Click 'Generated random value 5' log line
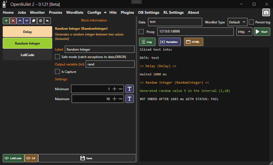Screen dimensions: 273x165 (x=185, y=91)
